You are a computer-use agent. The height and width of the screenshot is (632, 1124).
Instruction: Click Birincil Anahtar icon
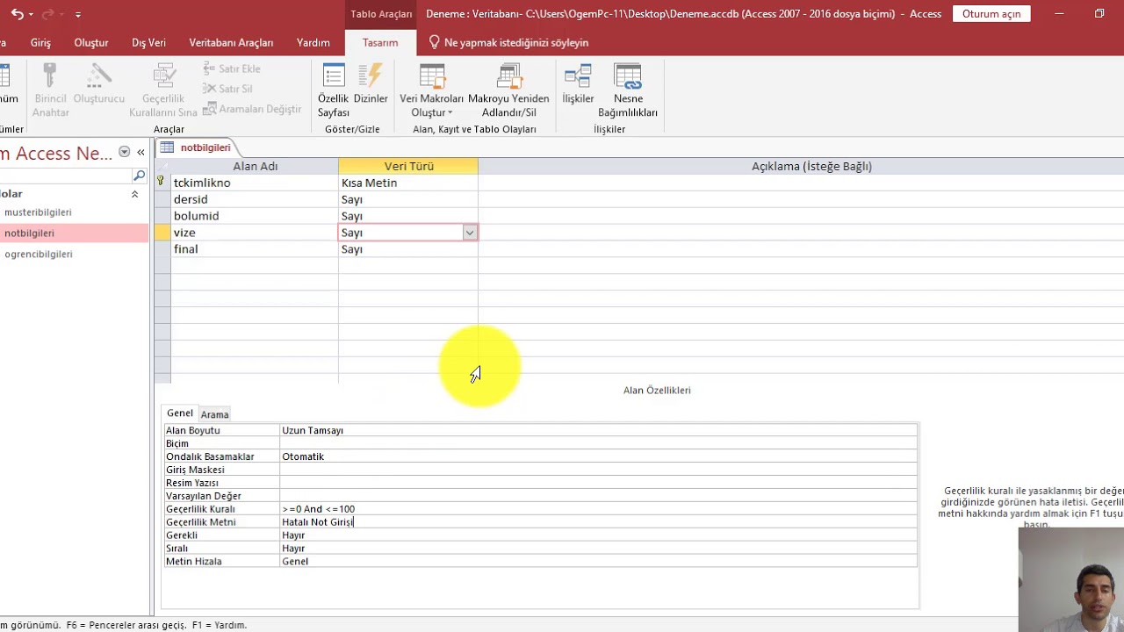(51, 90)
